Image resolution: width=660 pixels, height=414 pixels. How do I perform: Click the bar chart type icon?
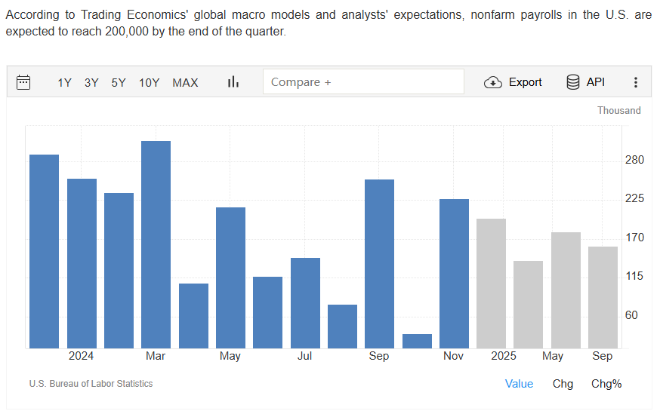tap(233, 82)
